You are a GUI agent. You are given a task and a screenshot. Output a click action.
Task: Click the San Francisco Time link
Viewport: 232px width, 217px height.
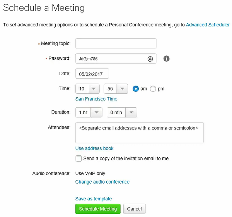pyautogui.click(x=96, y=99)
